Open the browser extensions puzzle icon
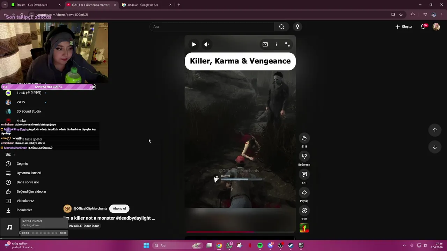This screenshot has width=447, height=251. (413, 15)
